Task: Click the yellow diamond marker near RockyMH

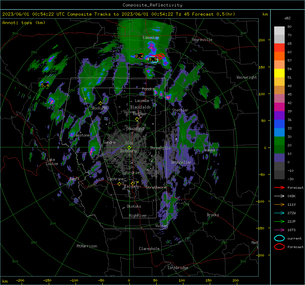Action: pos(101,103)
